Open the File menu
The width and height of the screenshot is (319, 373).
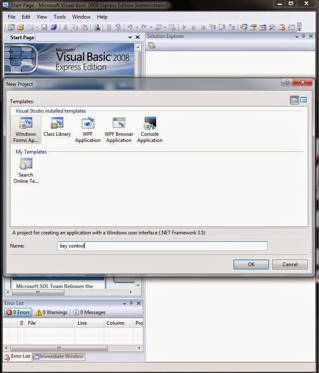12,17
